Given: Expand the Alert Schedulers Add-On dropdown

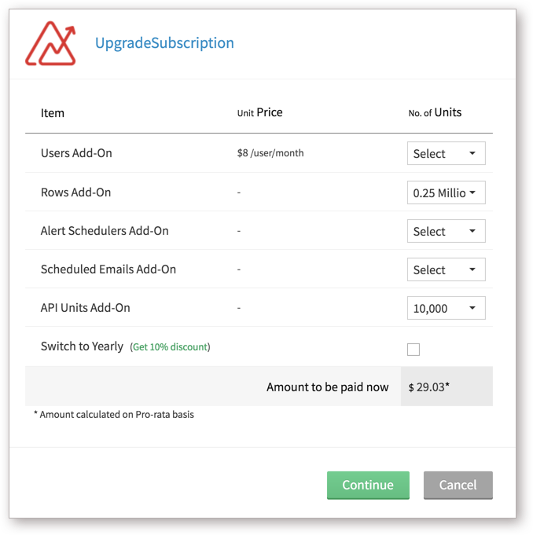Looking at the screenshot, I should pos(446,231).
